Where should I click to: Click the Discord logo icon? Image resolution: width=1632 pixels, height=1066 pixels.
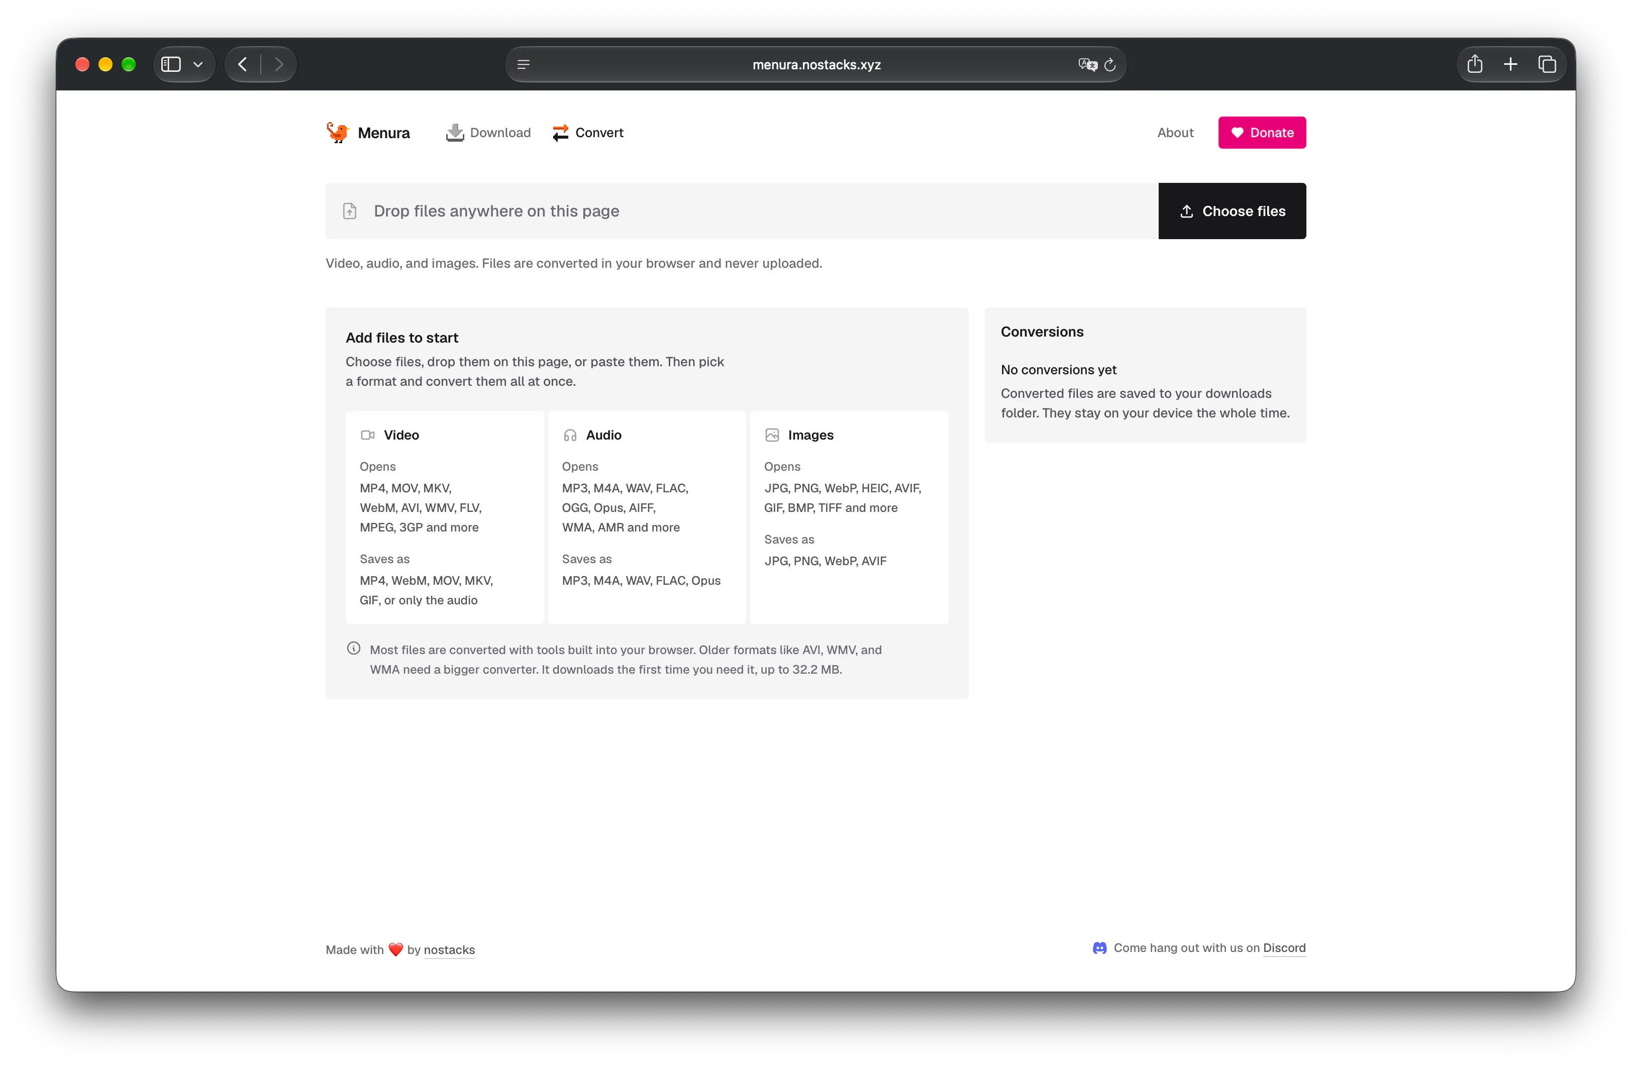click(x=1099, y=948)
